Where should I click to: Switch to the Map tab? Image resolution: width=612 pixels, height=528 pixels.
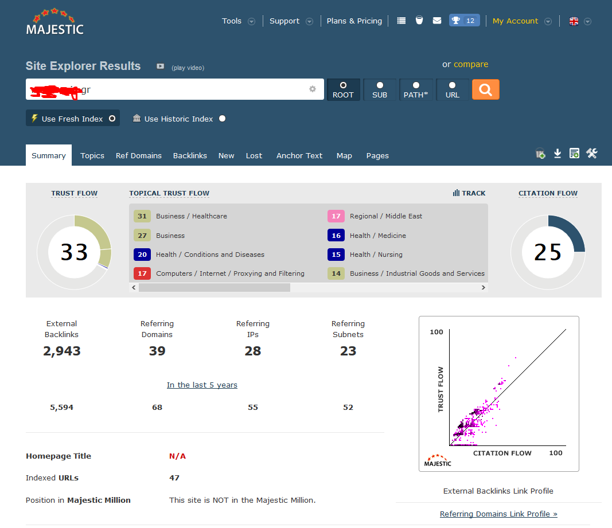tap(344, 156)
